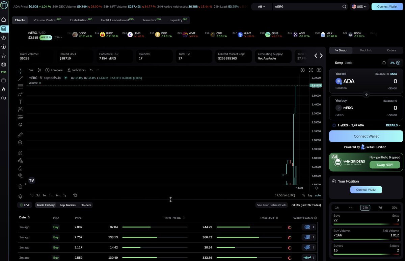Refresh the swap quote

tap(384, 63)
